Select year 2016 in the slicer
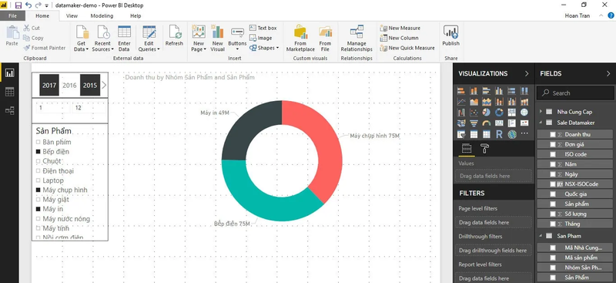This screenshot has height=283, width=616. click(69, 86)
